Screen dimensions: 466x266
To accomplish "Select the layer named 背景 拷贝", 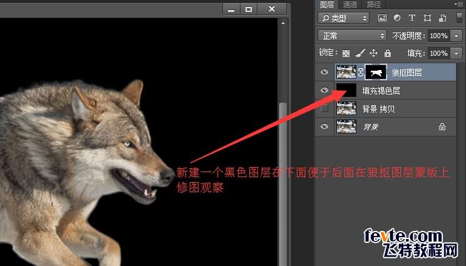I will [x=378, y=109].
